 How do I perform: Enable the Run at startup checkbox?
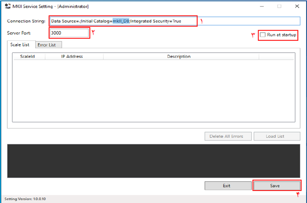coord(263,35)
